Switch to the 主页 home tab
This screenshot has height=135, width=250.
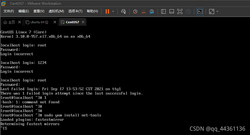tap(9, 22)
